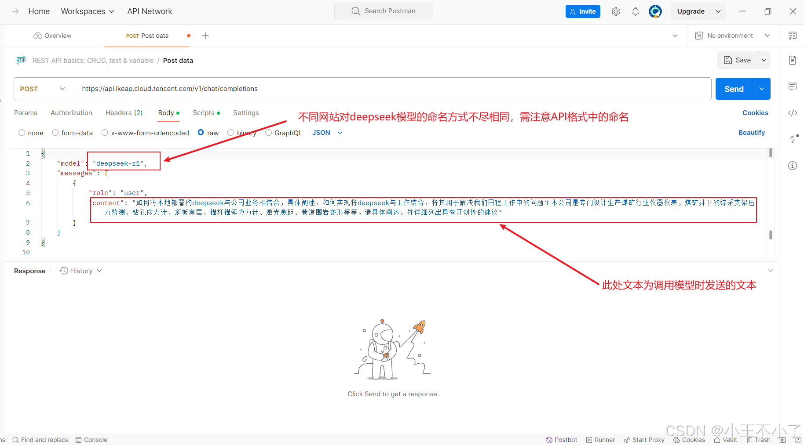
Task: Open the Cookies link
Action: pos(755,113)
